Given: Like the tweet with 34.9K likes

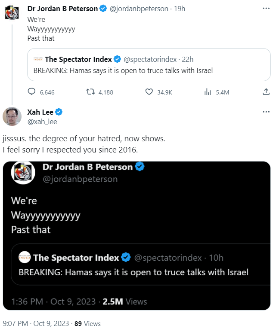Looking at the screenshot, I should (149, 92).
